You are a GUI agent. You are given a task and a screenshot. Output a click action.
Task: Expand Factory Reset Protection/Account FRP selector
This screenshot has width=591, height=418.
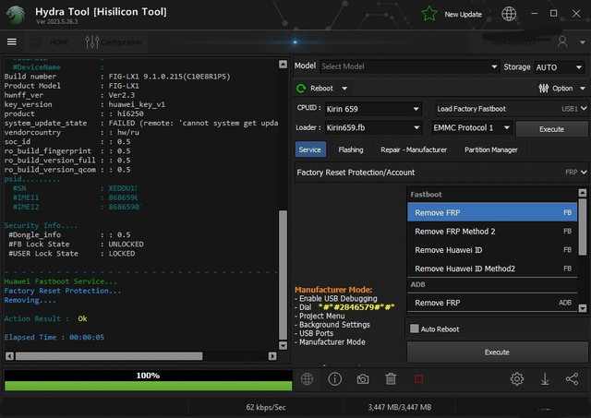click(441, 173)
